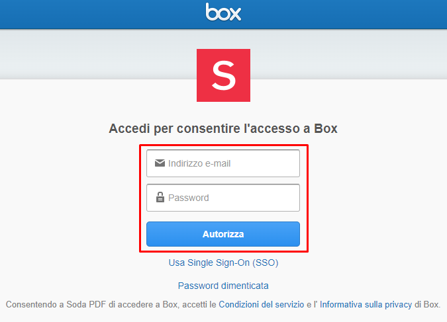
Task: Click the footer words accetti le
Action: [199, 304]
